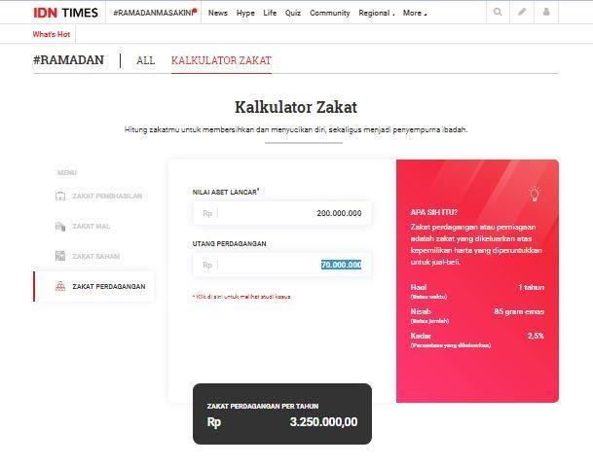Expand the Regional dropdown menu
The width and height of the screenshot is (593, 466).
point(376,14)
